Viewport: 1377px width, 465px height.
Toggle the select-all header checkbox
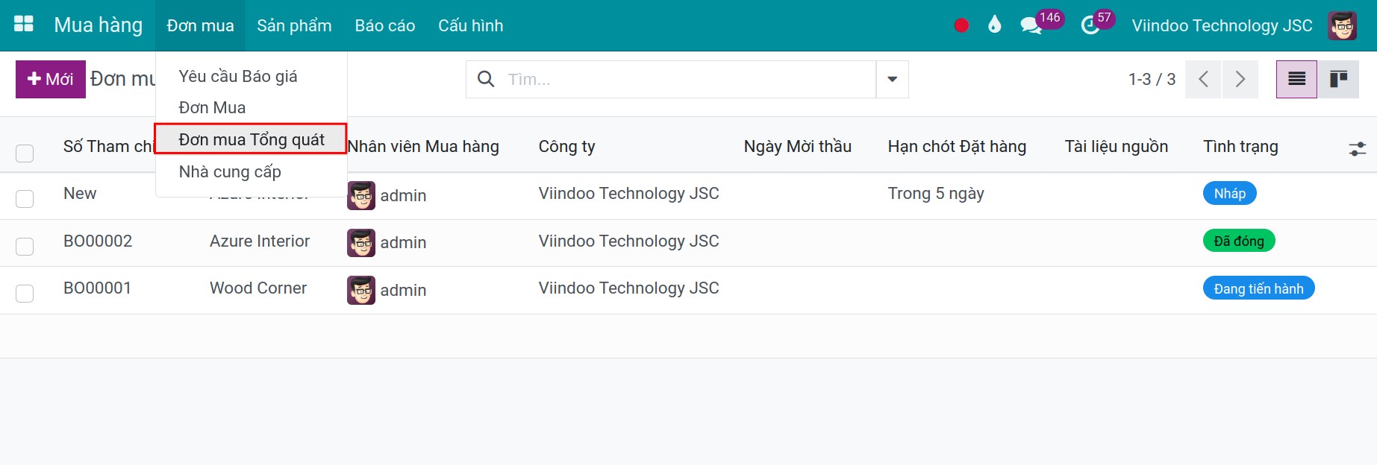pos(25,154)
